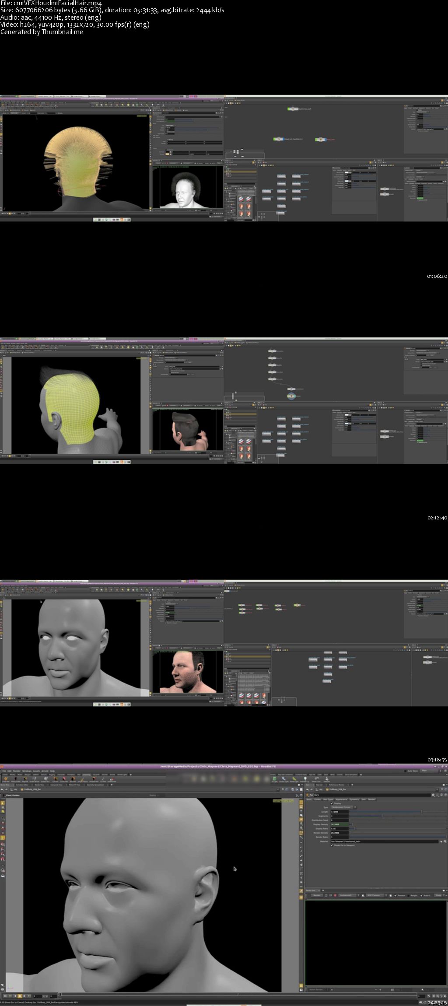Click the current frame field on the playbar
This screenshot has width=448, height=1006.
[x=38, y=996]
